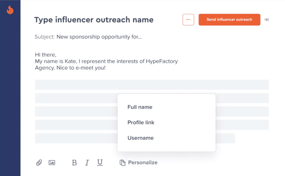Place the cursor in the 'Hi there,' greeting line
Viewport: 285px width, 176px height.
click(46, 55)
